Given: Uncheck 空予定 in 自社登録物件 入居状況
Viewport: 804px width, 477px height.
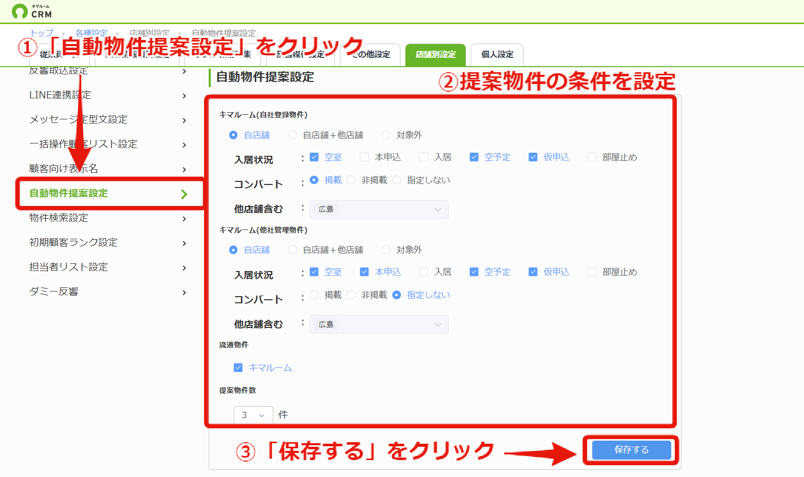Looking at the screenshot, I should [x=474, y=157].
